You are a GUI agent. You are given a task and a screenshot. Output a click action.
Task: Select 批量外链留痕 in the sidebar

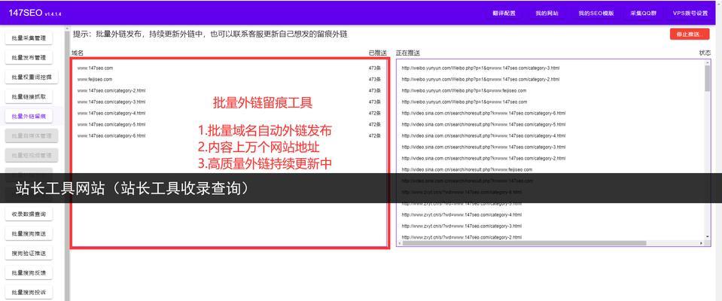29,117
